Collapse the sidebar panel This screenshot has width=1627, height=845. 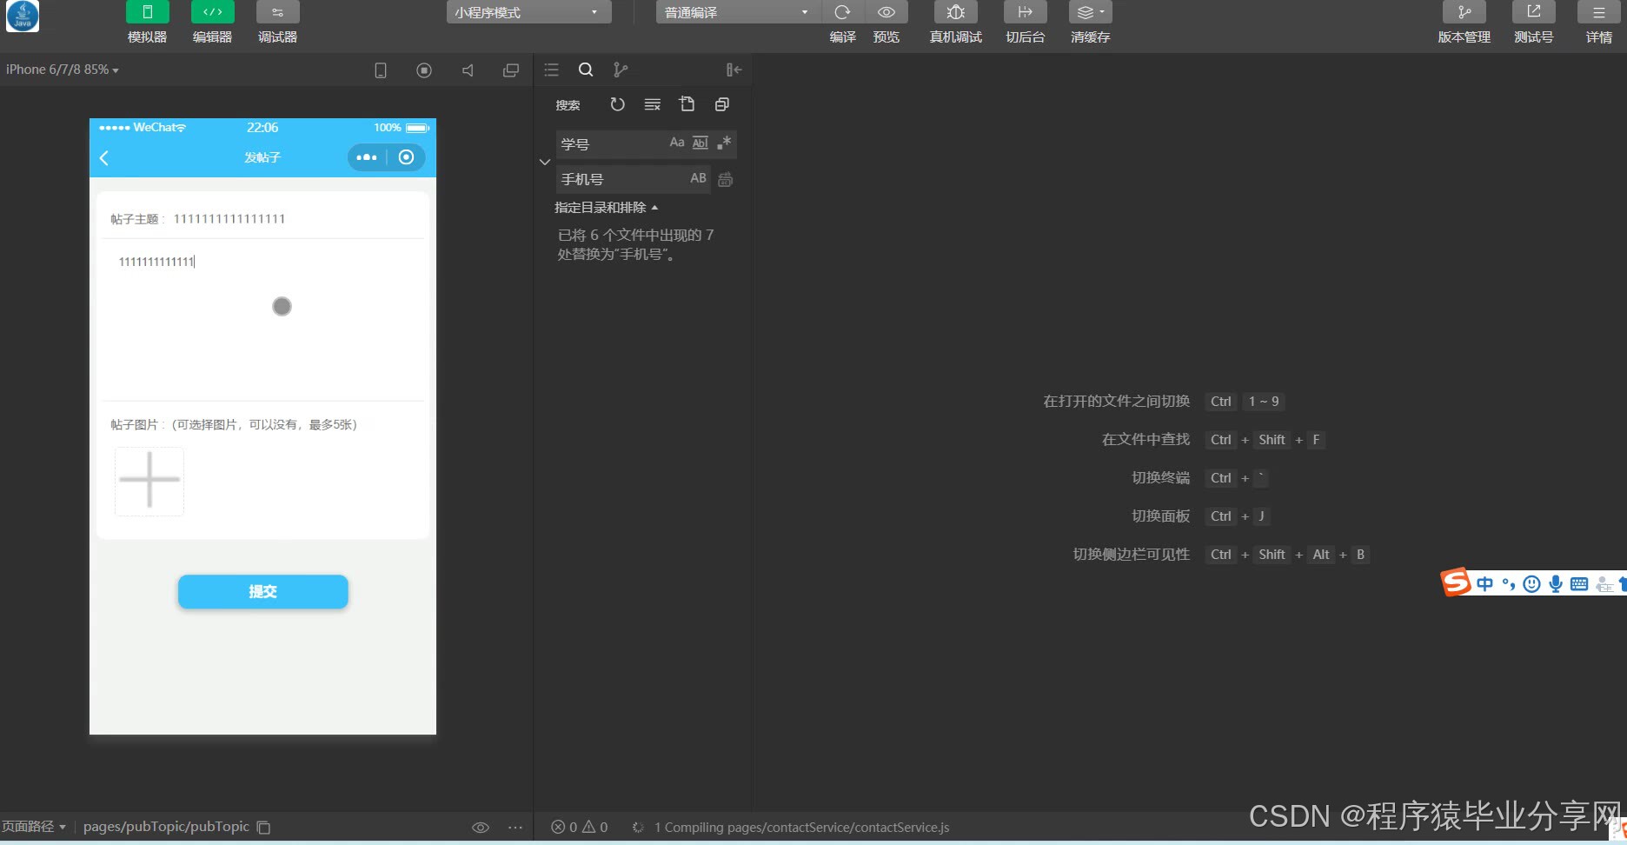[734, 70]
